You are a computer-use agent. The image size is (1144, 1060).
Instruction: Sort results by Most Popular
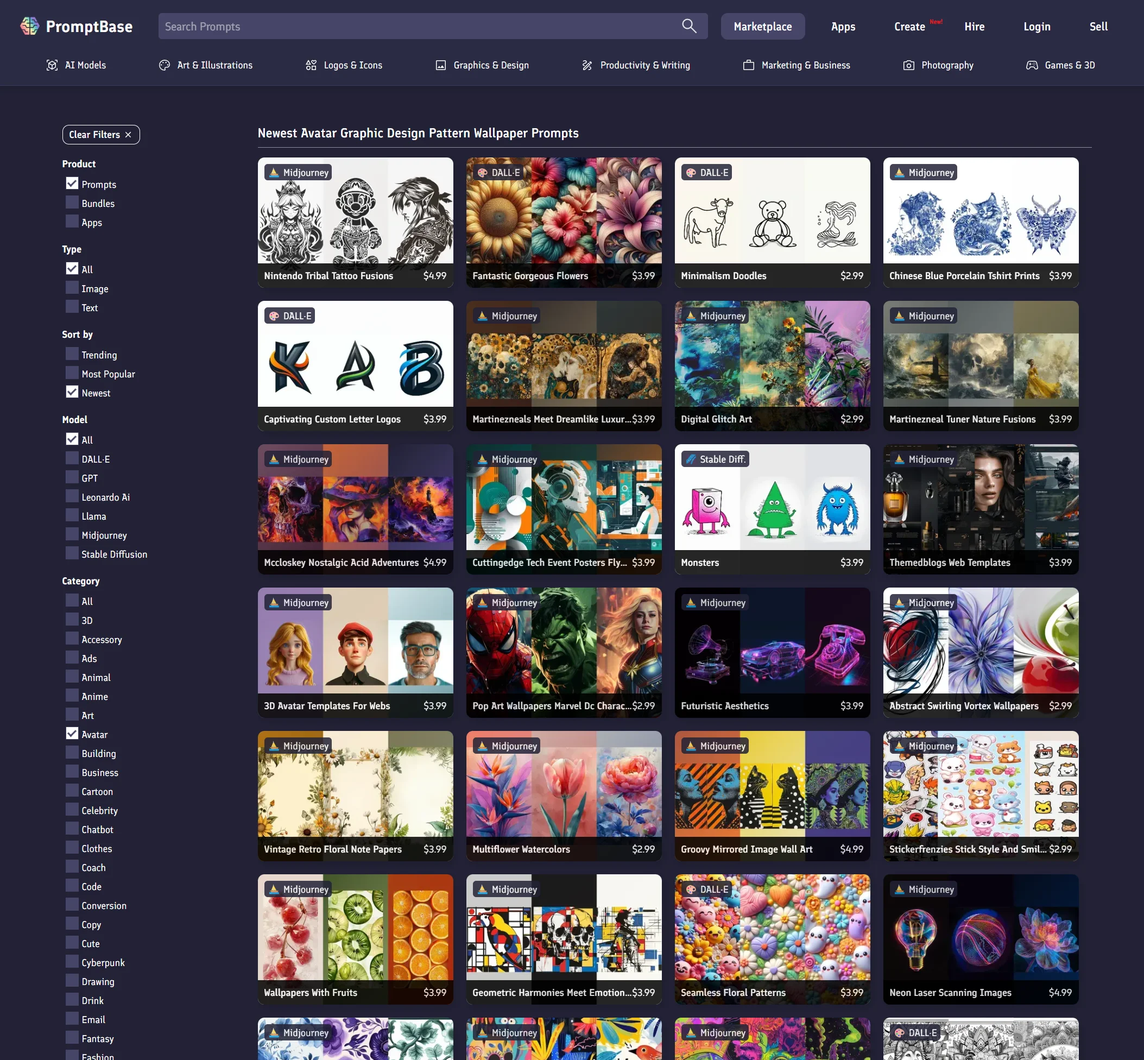click(x=72, y=373)
